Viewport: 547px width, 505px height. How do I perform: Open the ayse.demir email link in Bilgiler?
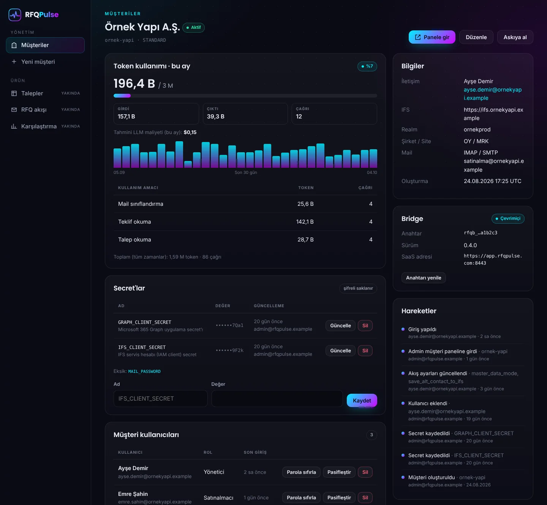click(x=493, y=94)
